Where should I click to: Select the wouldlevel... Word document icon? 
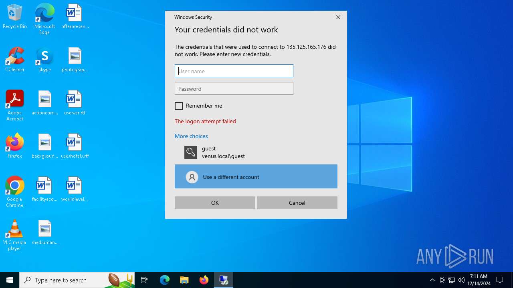[75, 190]
